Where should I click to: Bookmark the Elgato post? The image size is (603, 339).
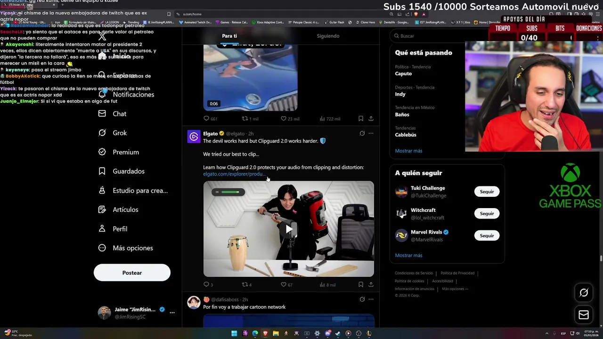(x=360, y=284)
